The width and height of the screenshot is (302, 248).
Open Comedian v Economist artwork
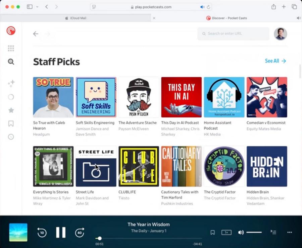267,97
